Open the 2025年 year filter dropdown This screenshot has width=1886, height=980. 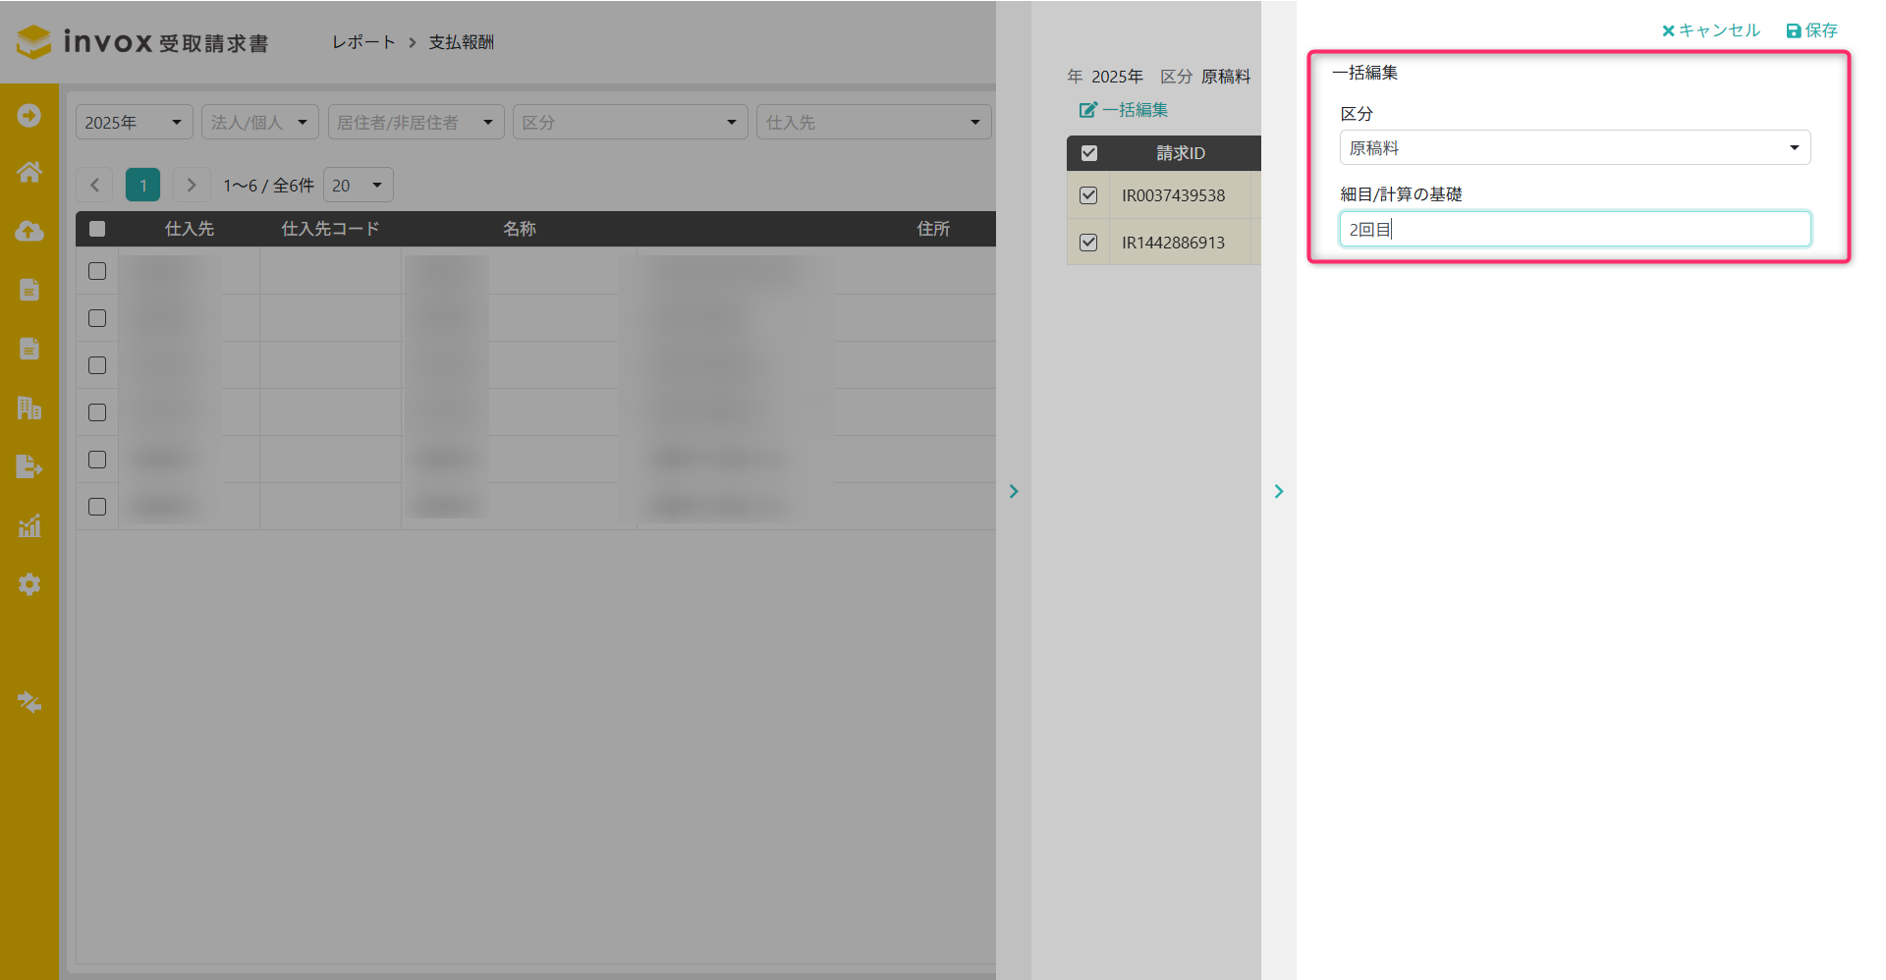(x=134, y=123)
